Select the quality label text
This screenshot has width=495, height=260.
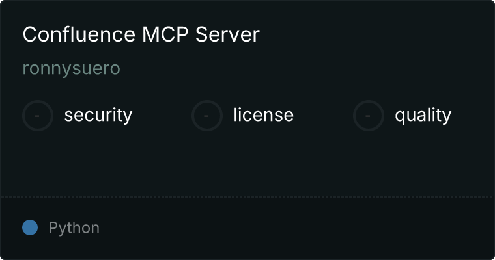(x=423, y=116)
